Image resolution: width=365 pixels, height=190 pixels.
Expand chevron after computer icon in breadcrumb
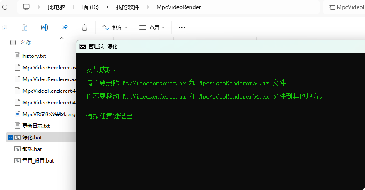(39, 7)
